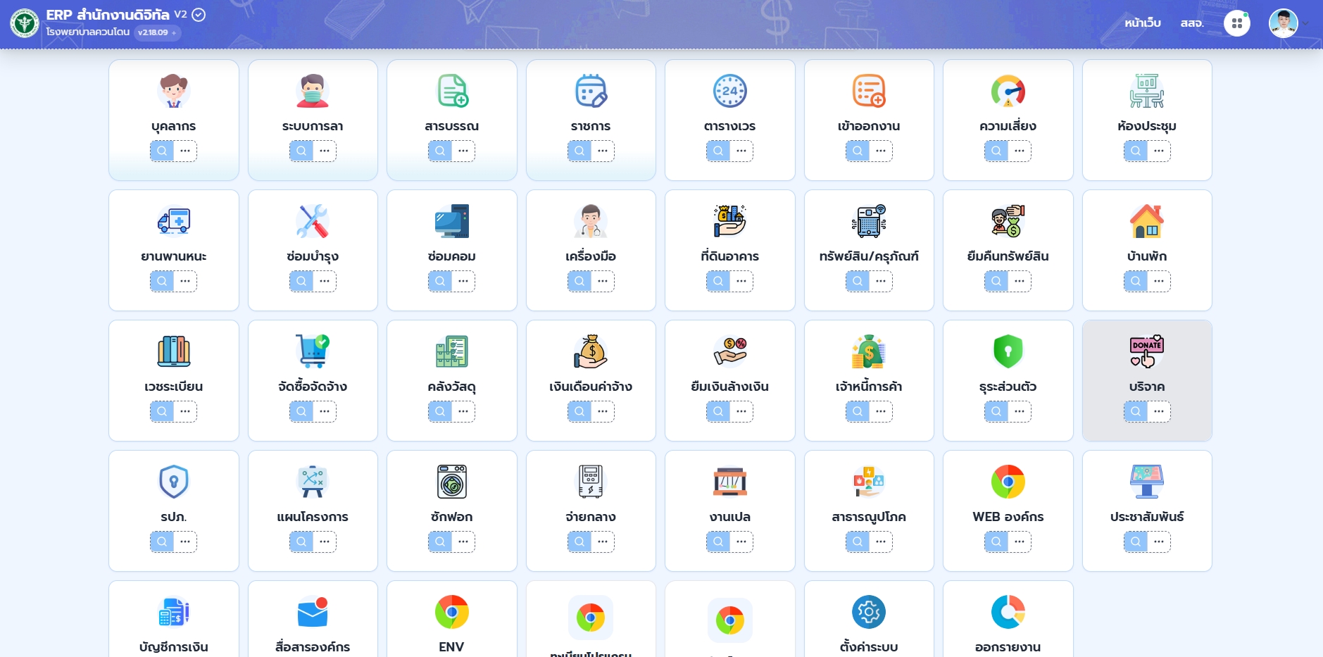Open the เงินเดือนค่าจ้าง money bag icon
The image size is (1323, 657).
[591, 351]
